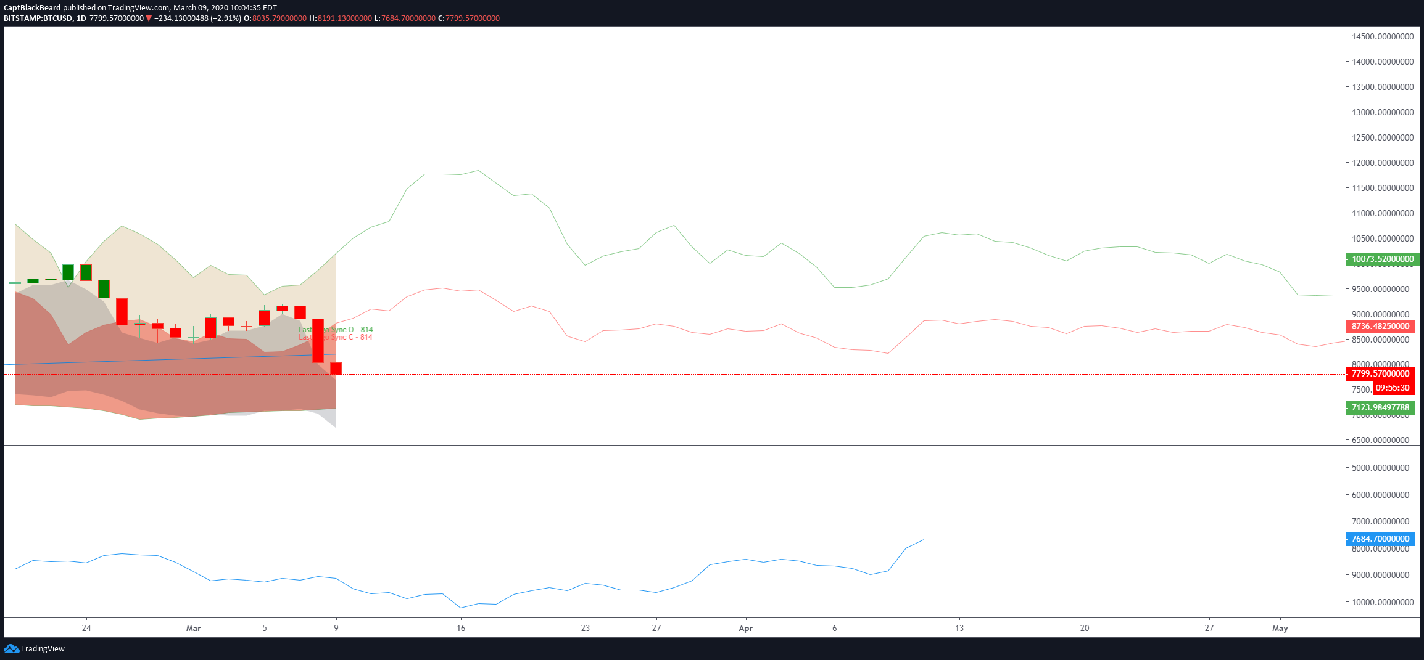Click the 5000 label in lower pane axis
The height and width of the screenshot is (660, 1424).
1380,468
